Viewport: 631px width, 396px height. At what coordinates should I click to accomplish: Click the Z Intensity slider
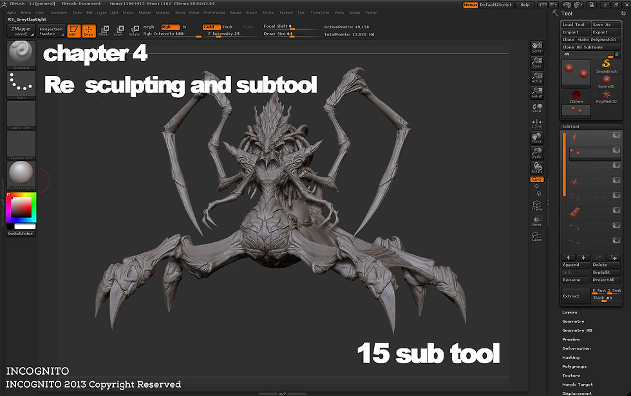229,33
